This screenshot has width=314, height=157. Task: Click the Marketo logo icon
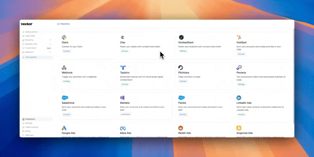click(122, 98)
